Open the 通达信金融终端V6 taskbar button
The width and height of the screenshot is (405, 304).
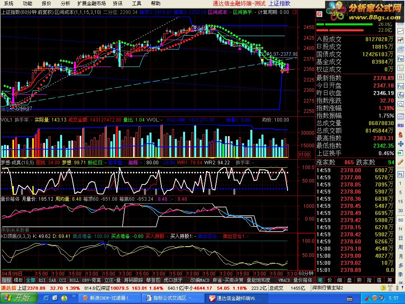237,298
